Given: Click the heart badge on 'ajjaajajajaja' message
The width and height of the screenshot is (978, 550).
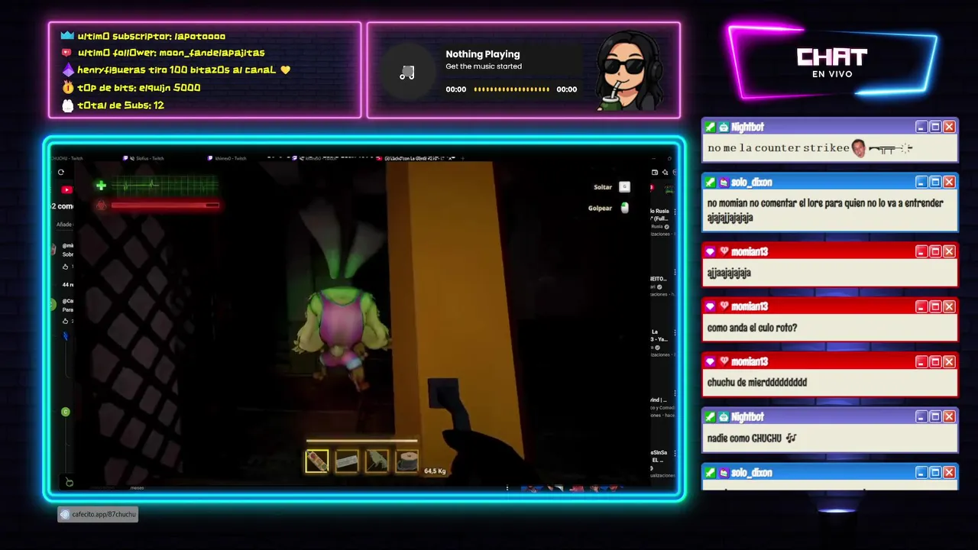Looking at the screenshot, I should click(723, 251).
